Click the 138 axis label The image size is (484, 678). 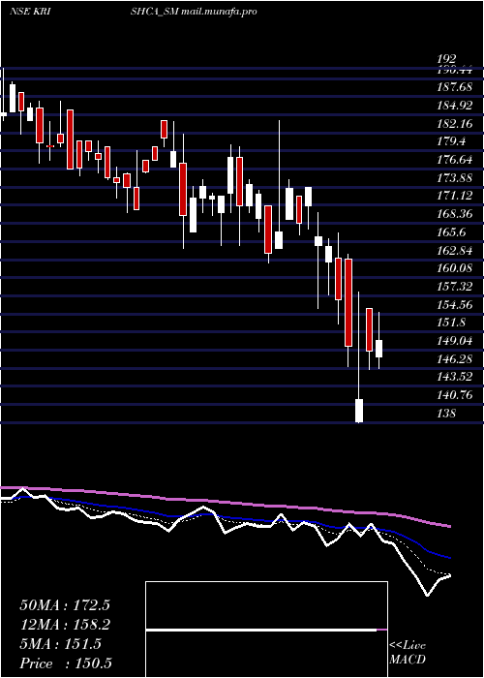446,414
